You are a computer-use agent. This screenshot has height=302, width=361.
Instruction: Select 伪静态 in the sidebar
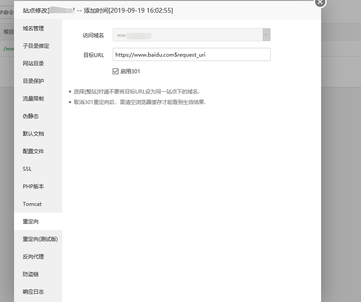click(38, 116)
